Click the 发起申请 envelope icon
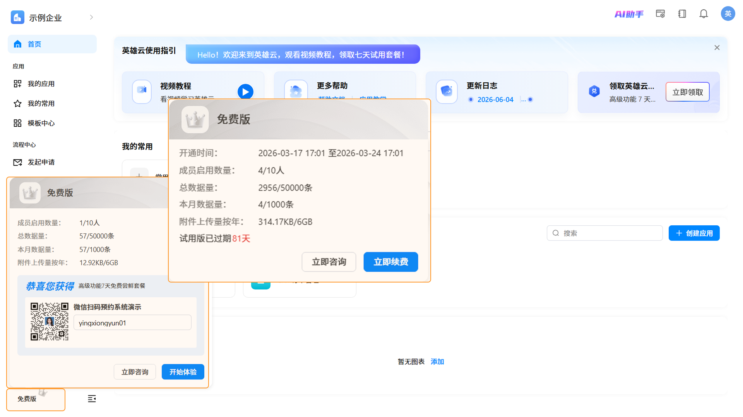The image size is (743, 417). (17, 162)
